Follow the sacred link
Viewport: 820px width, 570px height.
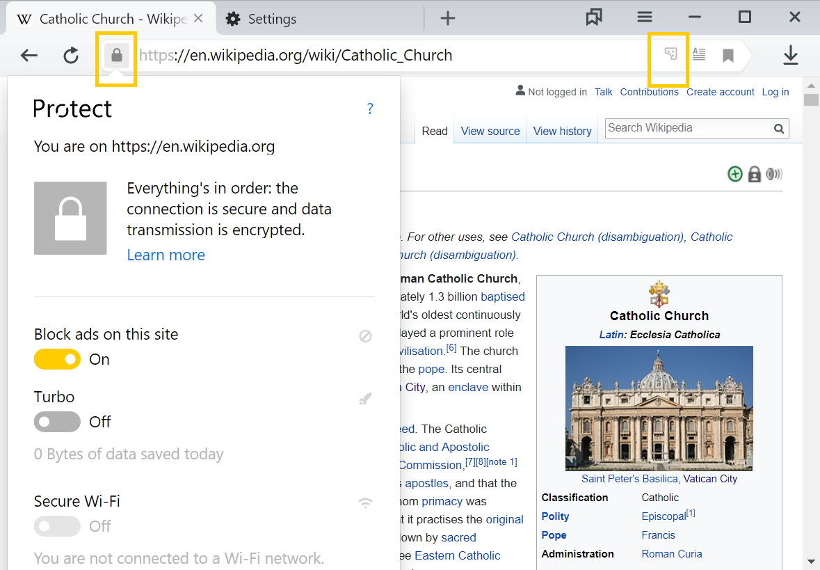pos(458,537)
